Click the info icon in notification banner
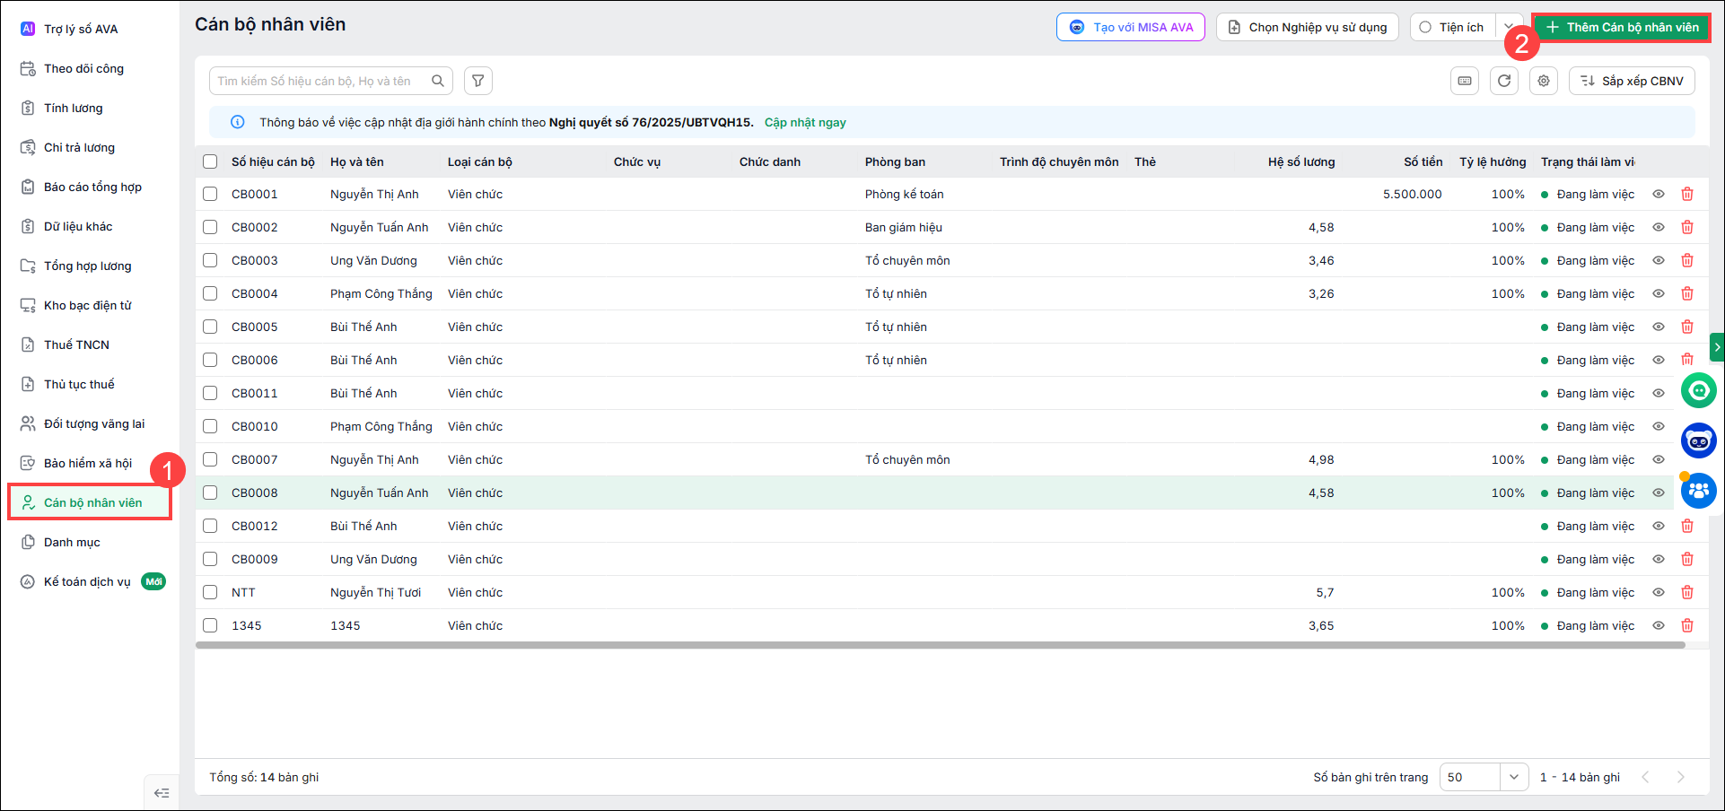Viewport: 1725px width, 811px height. pos(238,122)
